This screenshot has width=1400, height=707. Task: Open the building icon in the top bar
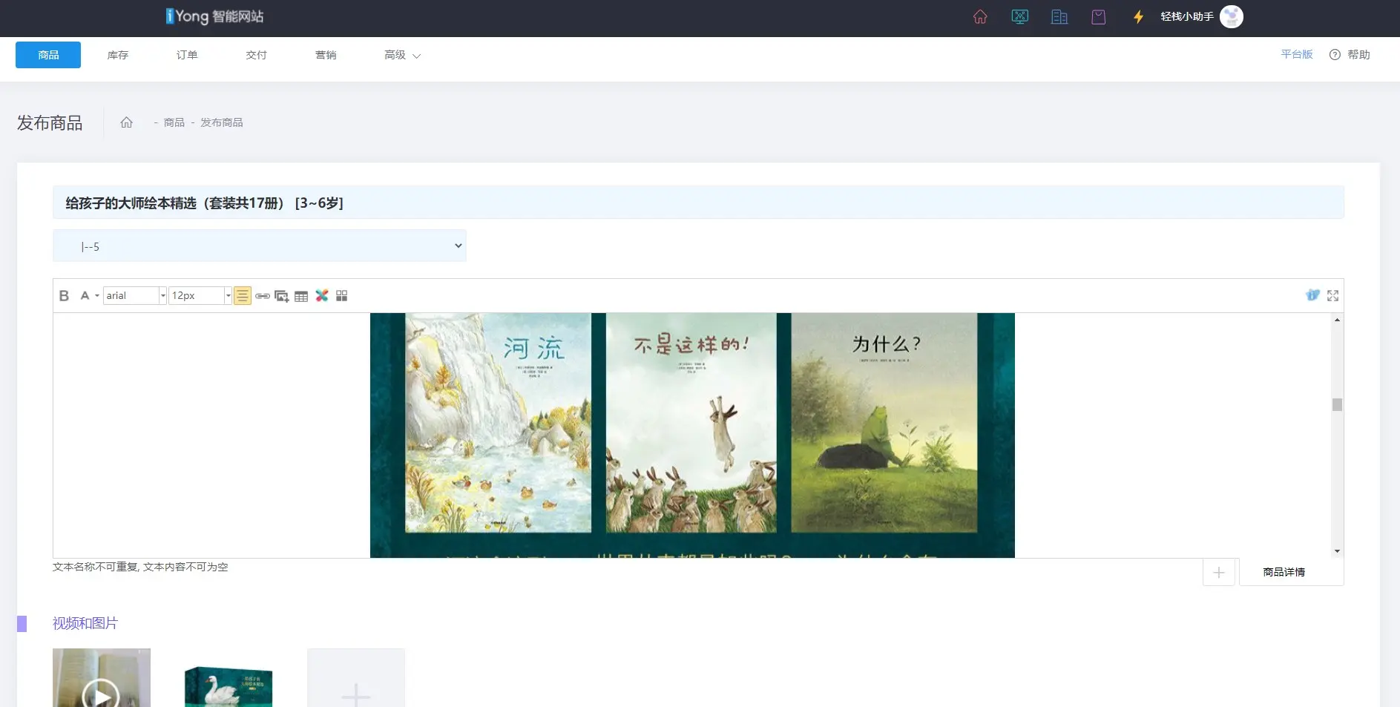click(1059, 17)
